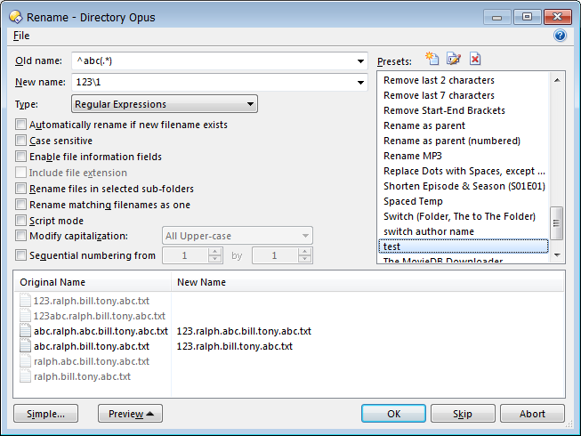The width and height of the screenshot is (581, 436).
Task: Enable Script mode checkbox
Action: pos(20,220)
